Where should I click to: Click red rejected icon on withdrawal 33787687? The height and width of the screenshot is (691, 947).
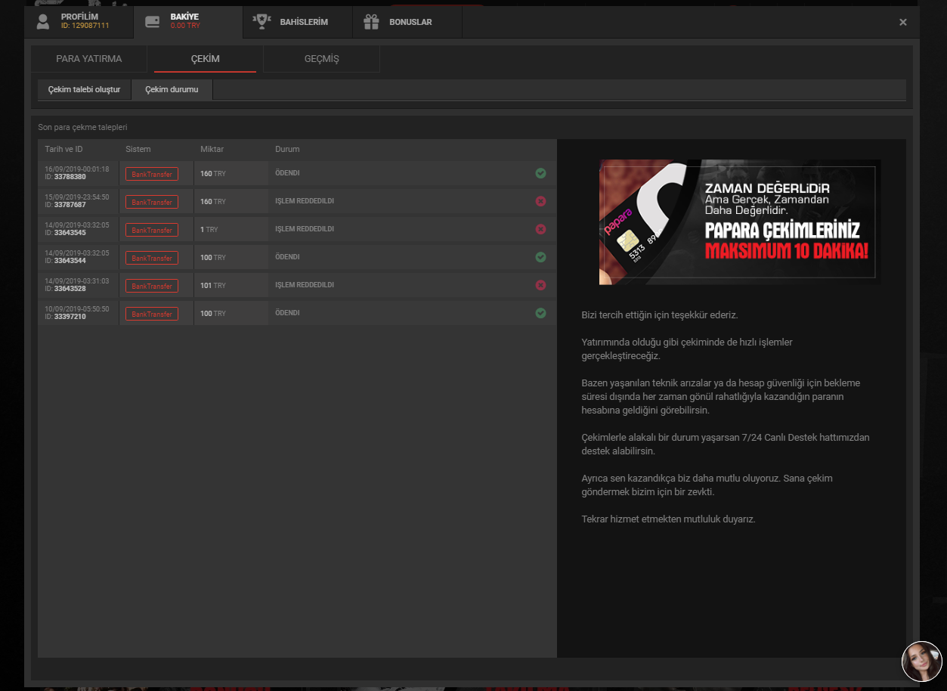(x=540, y=201)
